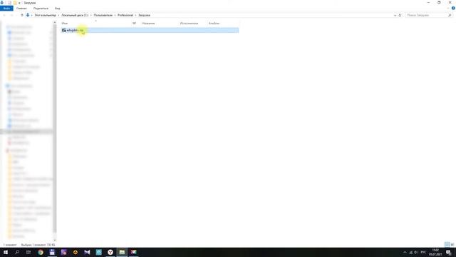Sort by the Альбом column header

(214, 24)
